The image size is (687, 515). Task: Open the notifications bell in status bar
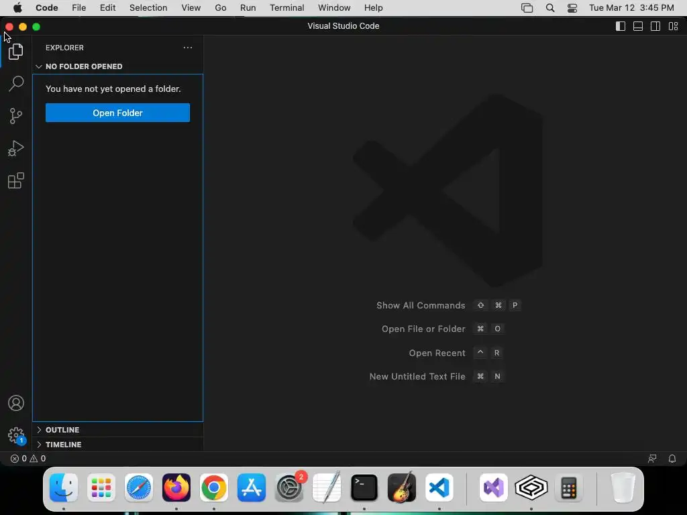point(672,459)
